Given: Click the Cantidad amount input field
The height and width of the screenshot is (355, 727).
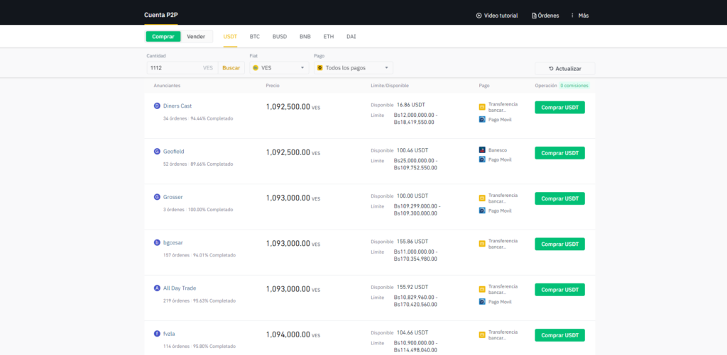Looking at the screenshot, I should pyautogui.click(x=182, y=67).
